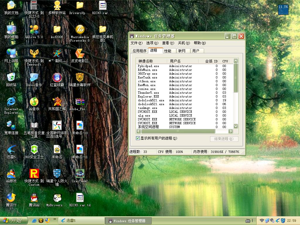
Task: Click Internet Explorer quick launch icon
Action: [x=34, y=221]
